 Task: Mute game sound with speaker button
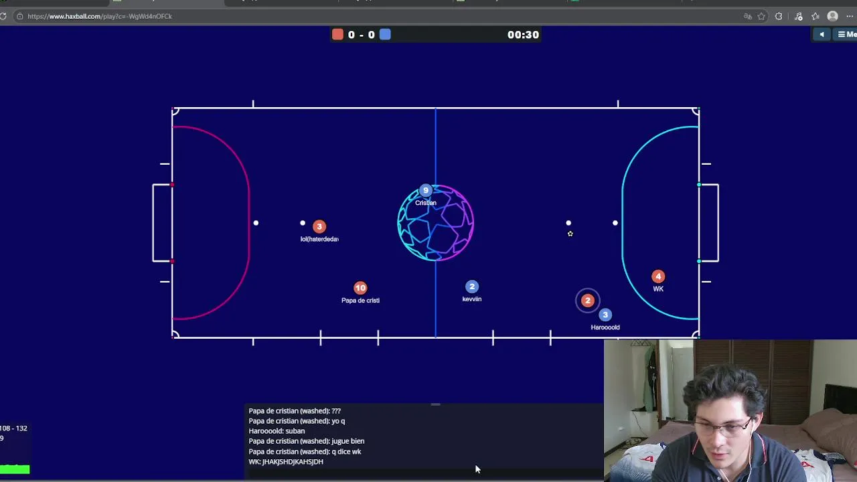pos(822,35)
